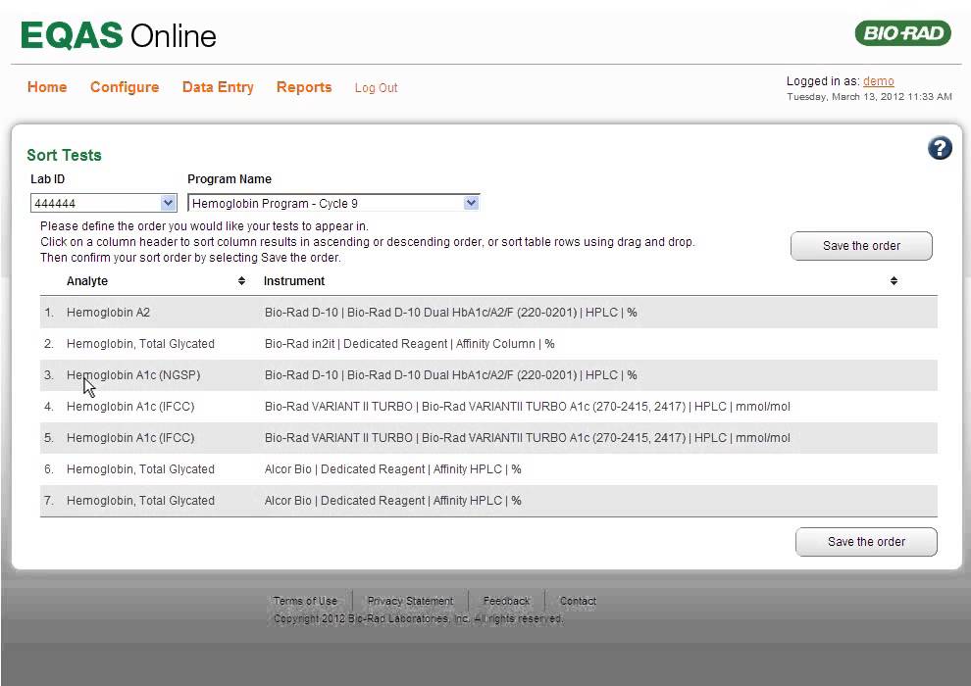Click row 7 Alcor Bio instrument cell
The height and width of the screenshot is (686, 971).
point(392,501)
